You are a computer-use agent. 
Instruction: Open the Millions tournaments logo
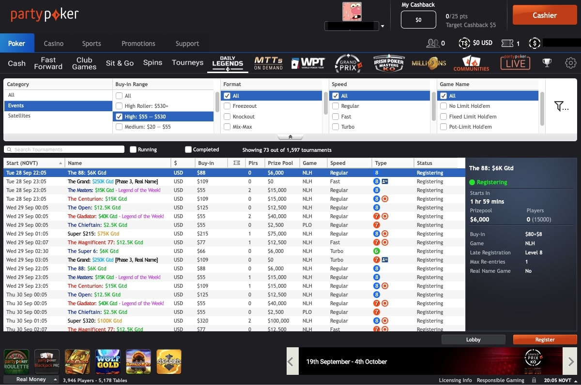click(429, 63)
